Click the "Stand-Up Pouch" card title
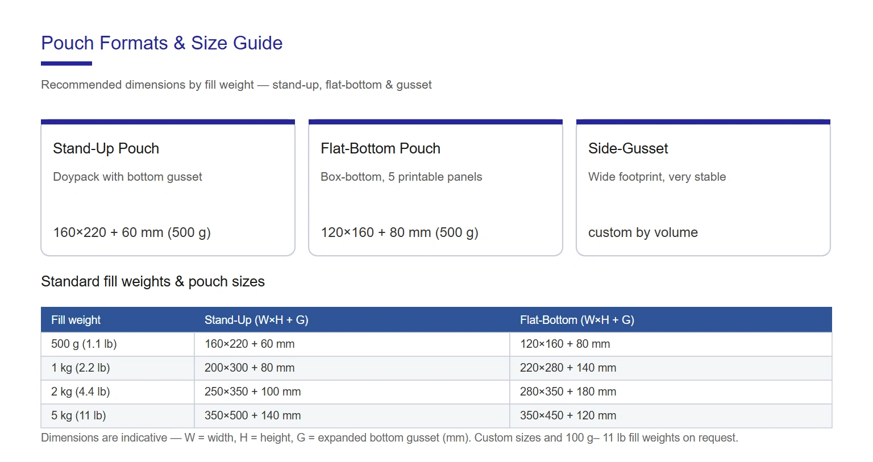873x462 pixels. pos(106,148)
